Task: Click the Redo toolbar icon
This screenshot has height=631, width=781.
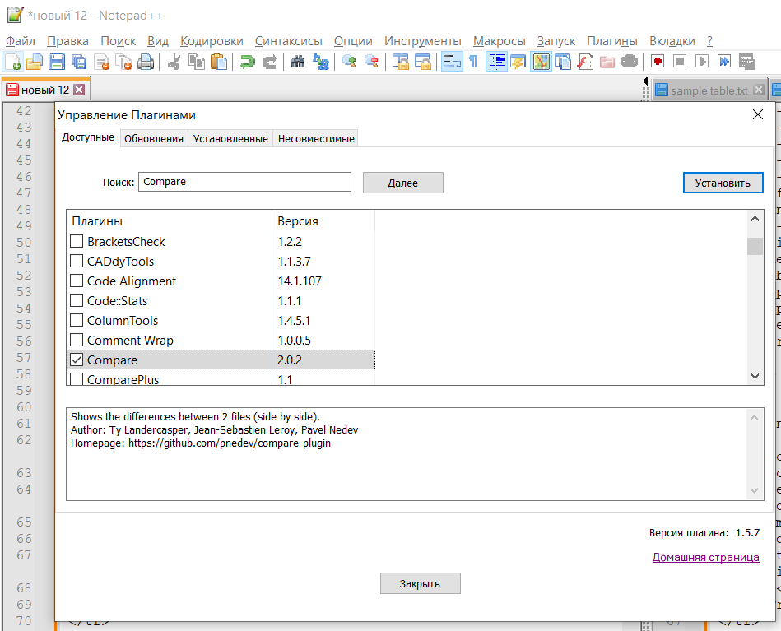Action: click(x=269, y=62)
